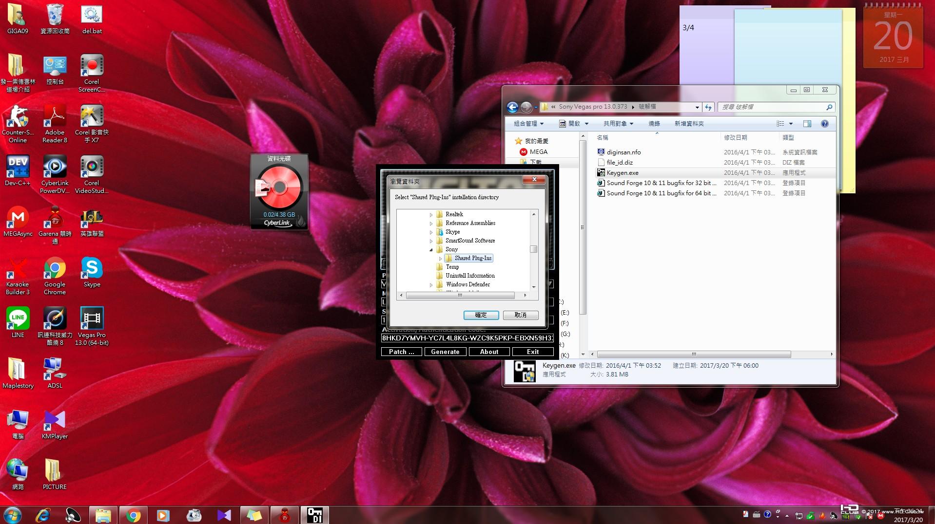Select the Temp folder in tree

[x=452, y=267]
